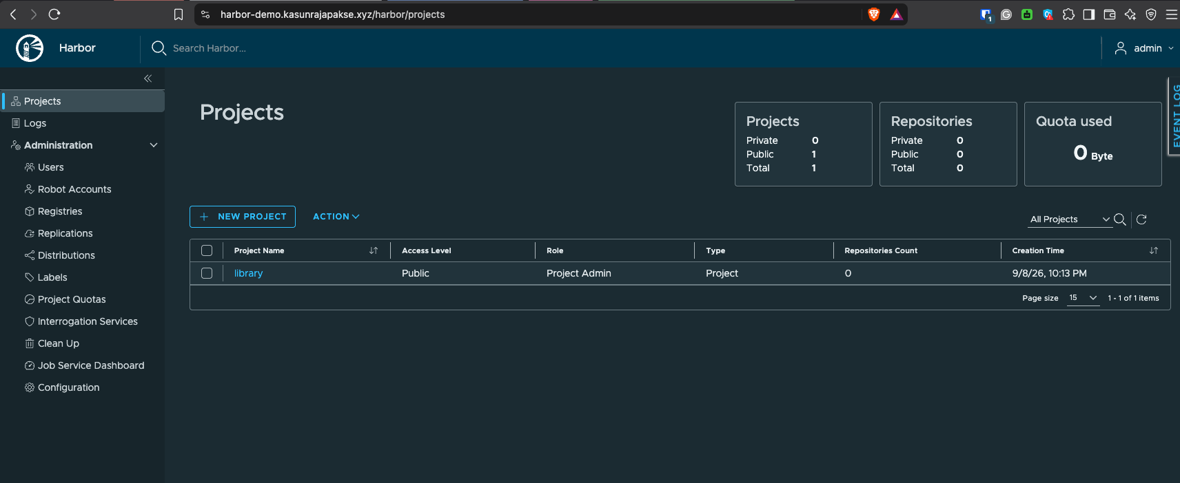
Task: Click NEW PROJECT button
Action: 243,217
